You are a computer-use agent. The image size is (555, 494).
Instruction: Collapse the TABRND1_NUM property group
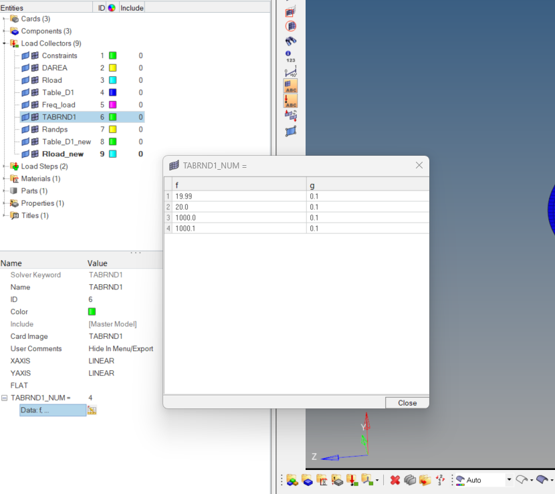click(x=5, y=398)
